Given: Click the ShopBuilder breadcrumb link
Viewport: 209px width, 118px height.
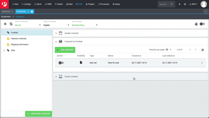Looking at the screenshot, I should click(x=6, y=17).
